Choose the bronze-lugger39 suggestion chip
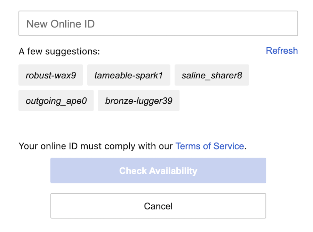The image size is (313, 232). pos(139,101)
